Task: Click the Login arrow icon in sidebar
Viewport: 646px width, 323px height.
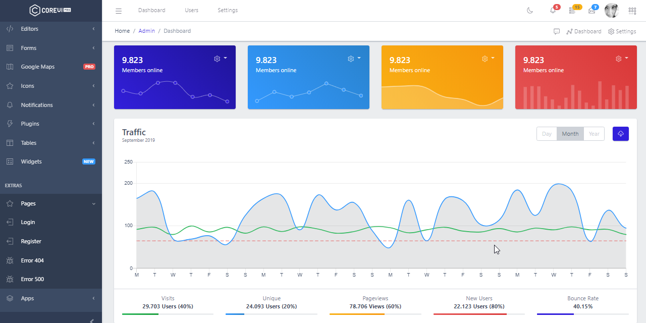Action: pyautogui.click(x=10, y=222)
